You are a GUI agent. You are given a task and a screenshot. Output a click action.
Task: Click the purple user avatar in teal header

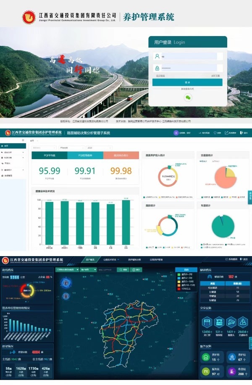[x=176, y=133]
